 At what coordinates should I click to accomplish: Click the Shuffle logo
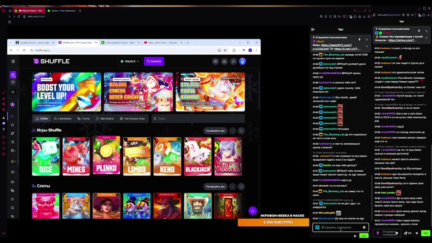click(x=52, y=61)
